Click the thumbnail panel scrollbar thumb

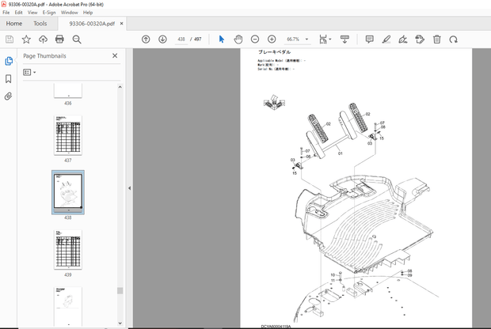click(x=120, y=290)
